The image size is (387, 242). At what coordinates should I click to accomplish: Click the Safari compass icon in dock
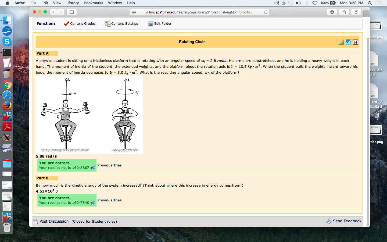(7, 95)
